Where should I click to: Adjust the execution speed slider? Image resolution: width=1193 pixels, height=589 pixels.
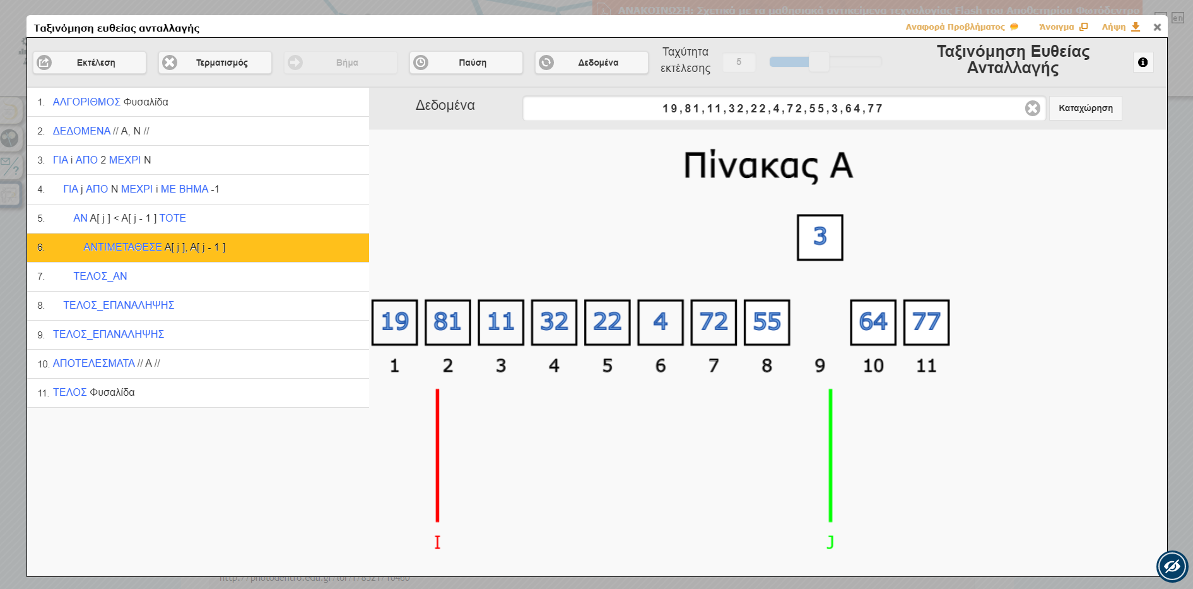819,62
